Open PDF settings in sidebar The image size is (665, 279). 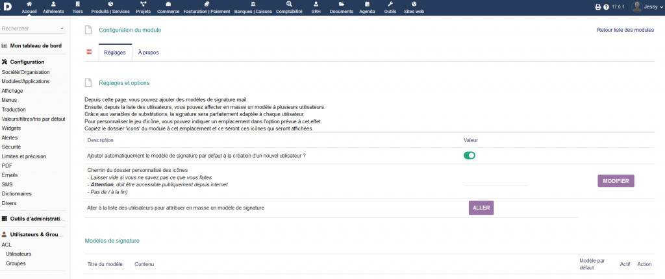pyautogui.click(x=6, y=166)
